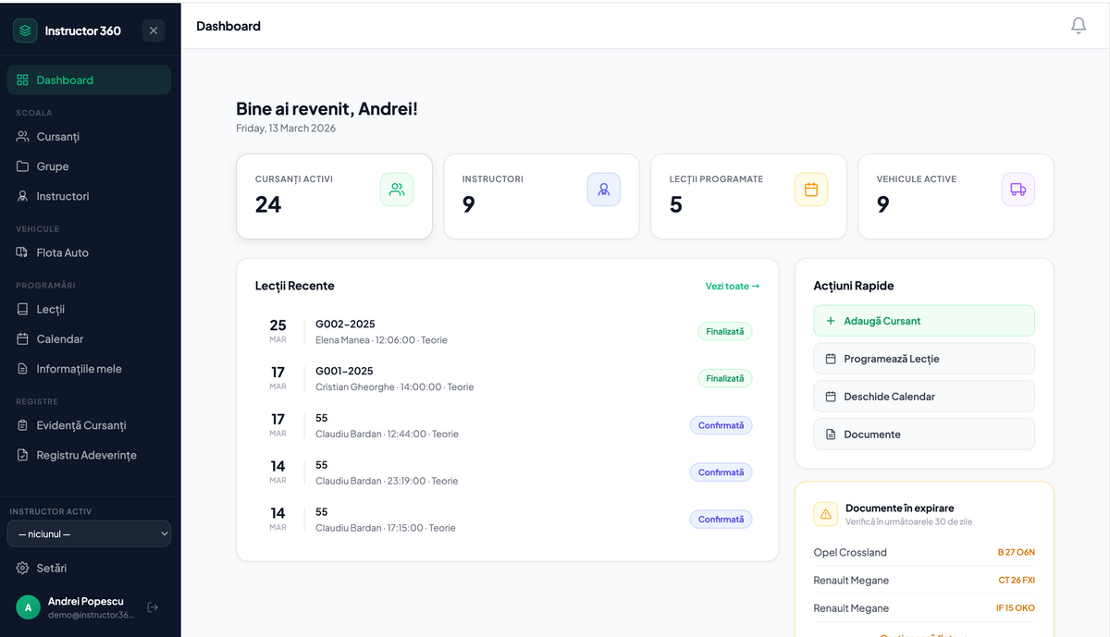The image size is (1110, 637).
Task: Close the sidebar with X button
Action: 154,31
